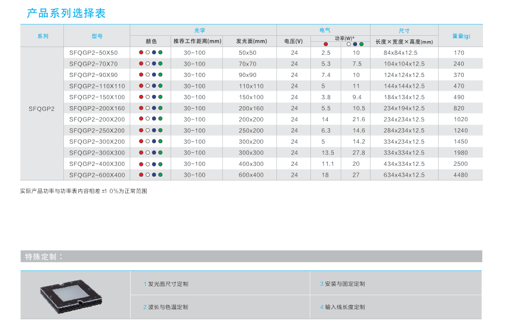Click the blue dot in SFQGP2-70X70 row

[x=154, y=64]
